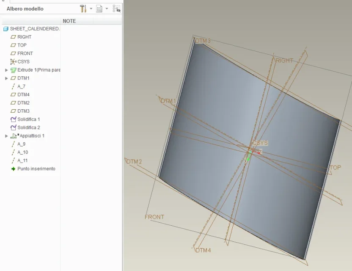Screen dimensions: 352x271
Task: Select DTM4 plane in model tree
Action: point(23,94)
